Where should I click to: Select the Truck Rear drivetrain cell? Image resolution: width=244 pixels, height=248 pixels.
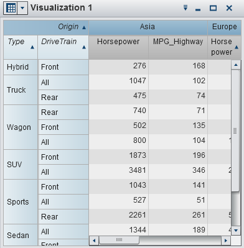click(x=63, y=97)
